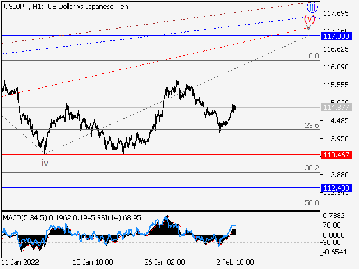Viewport: 359px width, 269px height.
Task: Click the USDJPY, H1 chart title
Action: [66, 6]
